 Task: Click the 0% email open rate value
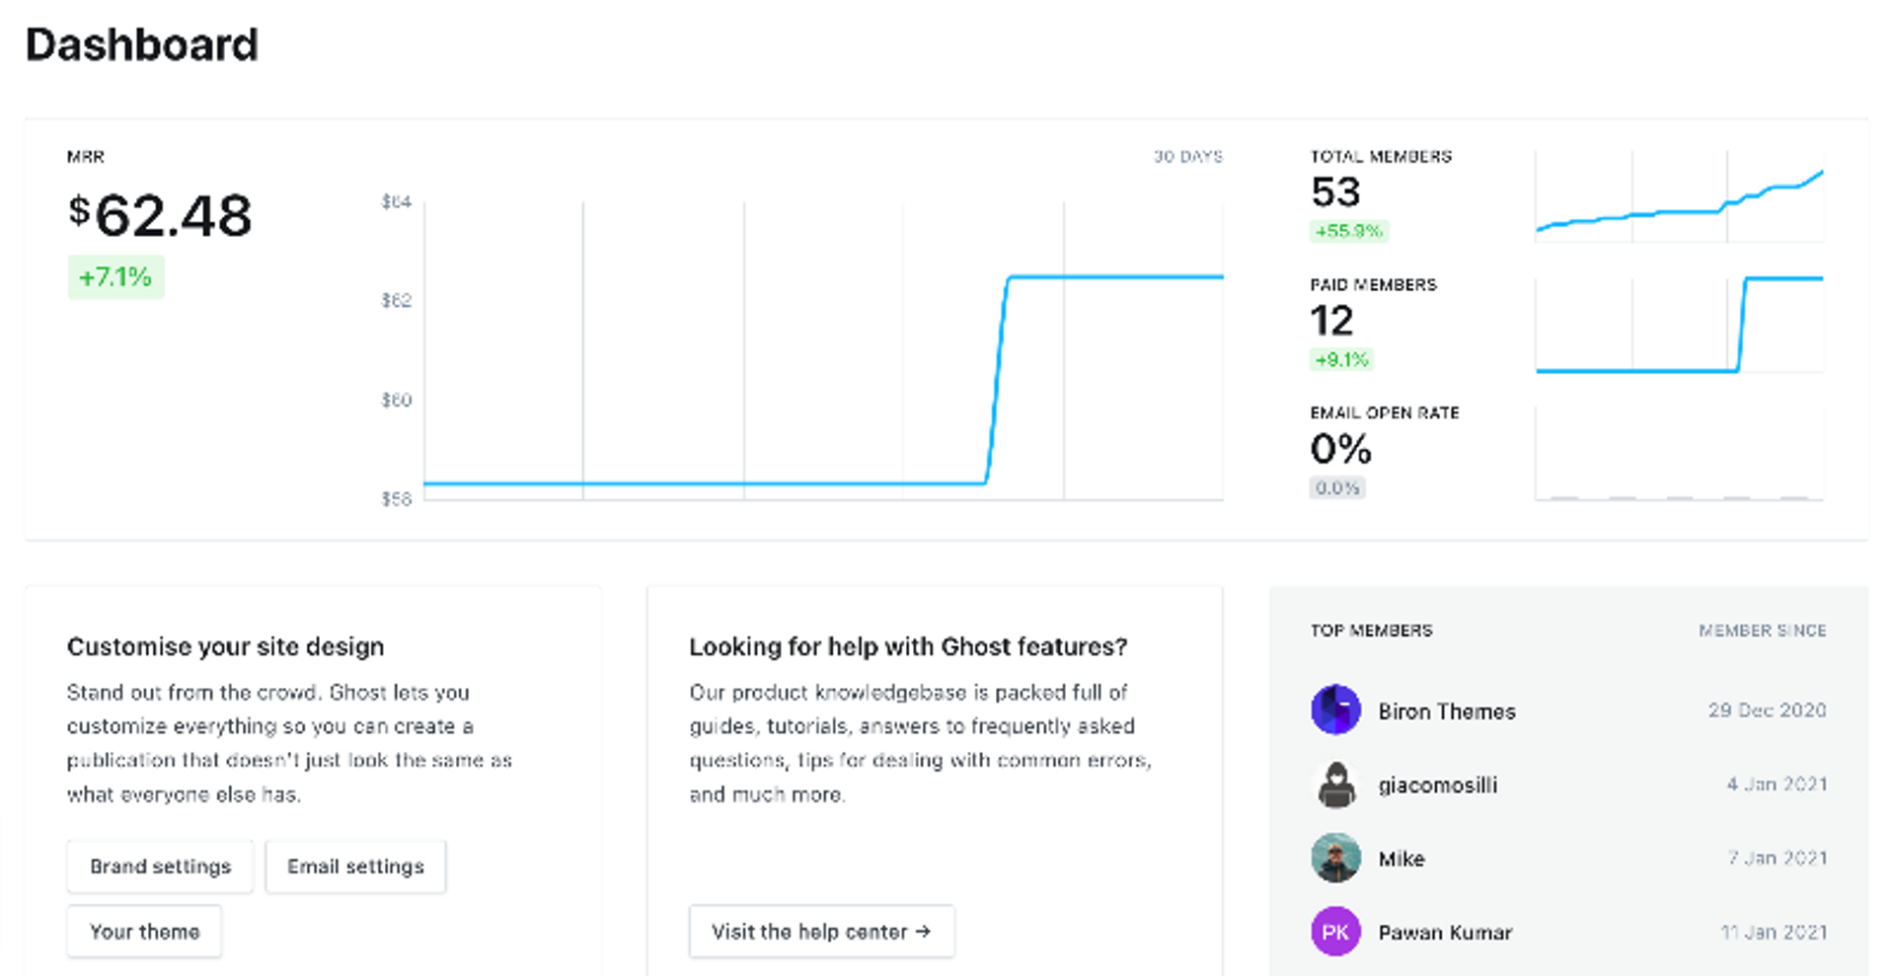coord(1340,449)
